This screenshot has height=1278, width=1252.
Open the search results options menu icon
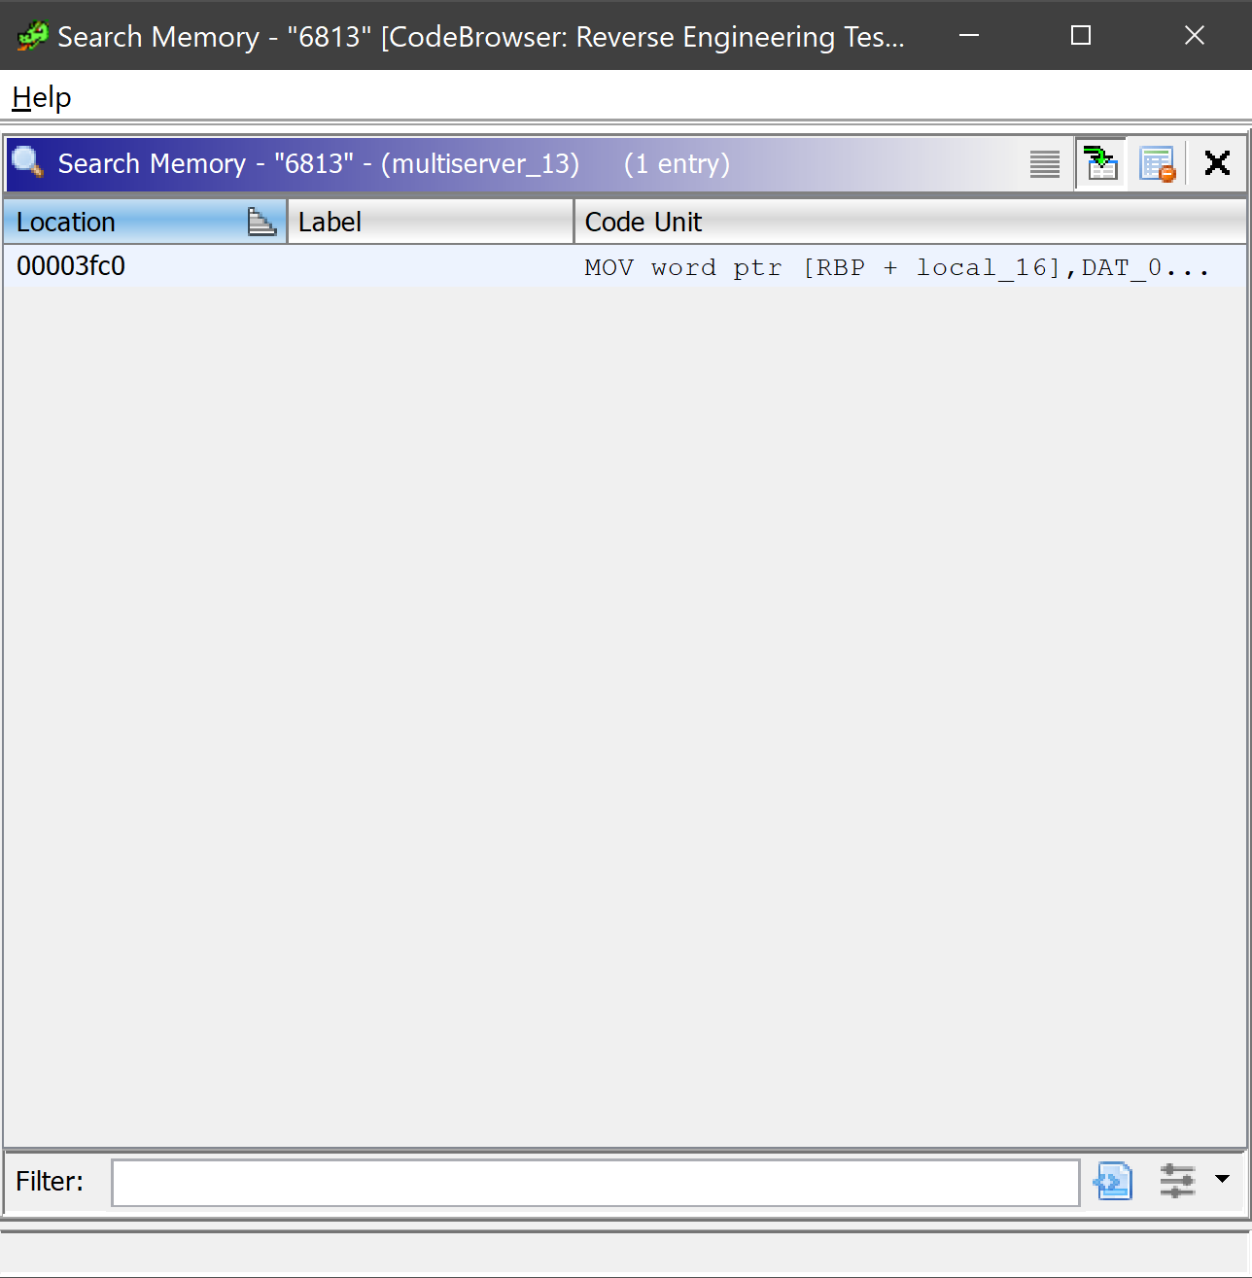(1045, 163)
